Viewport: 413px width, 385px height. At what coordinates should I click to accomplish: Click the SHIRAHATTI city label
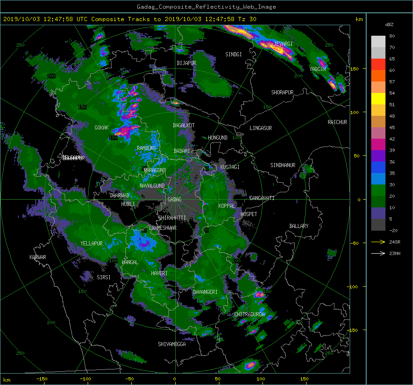coord(172,218)
